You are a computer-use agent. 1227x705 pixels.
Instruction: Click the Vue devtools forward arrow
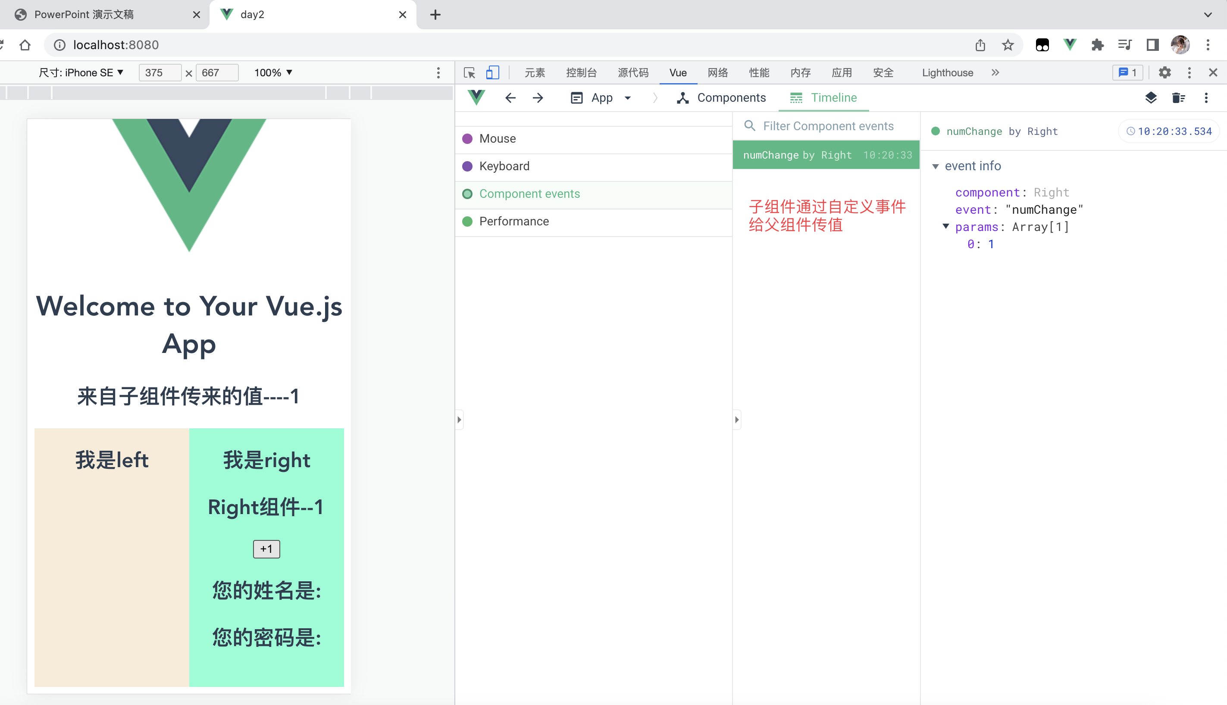(538, 98)
